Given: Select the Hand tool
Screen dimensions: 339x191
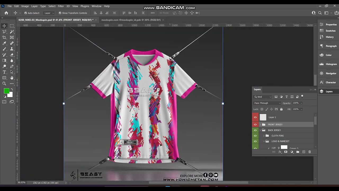Looking at the screenshot, I should coord(12,78).
